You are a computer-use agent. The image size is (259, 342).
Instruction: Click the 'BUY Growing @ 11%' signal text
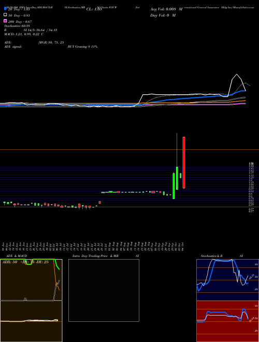coord(82,47)
